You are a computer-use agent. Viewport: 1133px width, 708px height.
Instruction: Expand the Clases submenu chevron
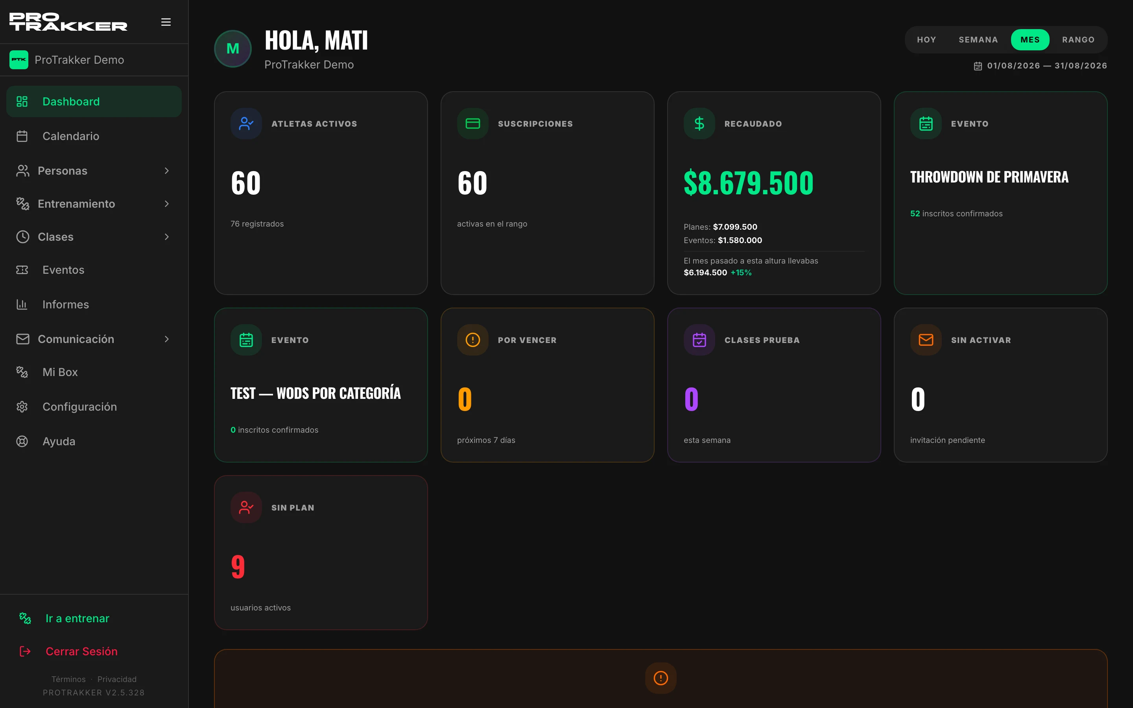167,237
